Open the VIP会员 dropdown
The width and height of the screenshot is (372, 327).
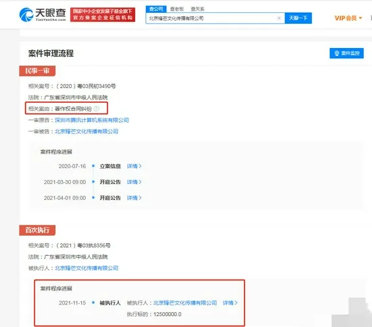[348, 18]
